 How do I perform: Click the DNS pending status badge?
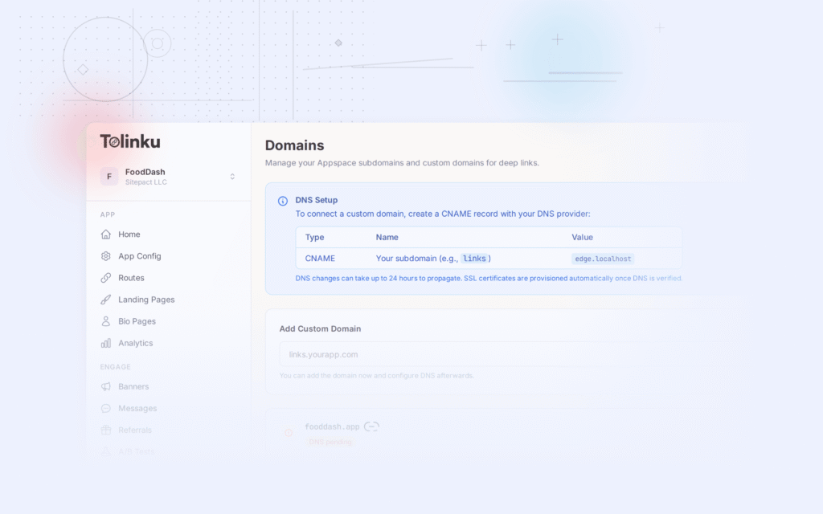(x=329, y=442)
